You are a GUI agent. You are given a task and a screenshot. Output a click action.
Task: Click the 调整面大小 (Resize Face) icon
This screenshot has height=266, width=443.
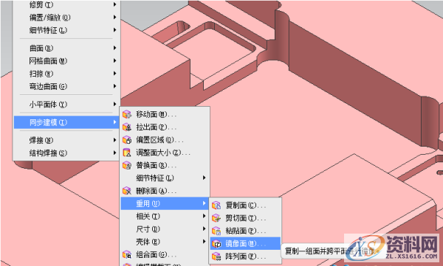127,153
